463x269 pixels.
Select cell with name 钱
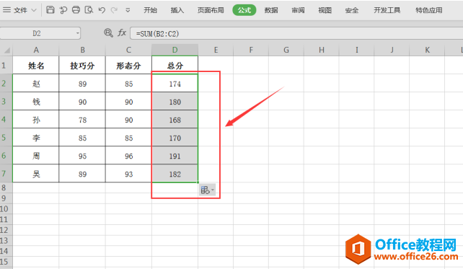coord(36,102)
